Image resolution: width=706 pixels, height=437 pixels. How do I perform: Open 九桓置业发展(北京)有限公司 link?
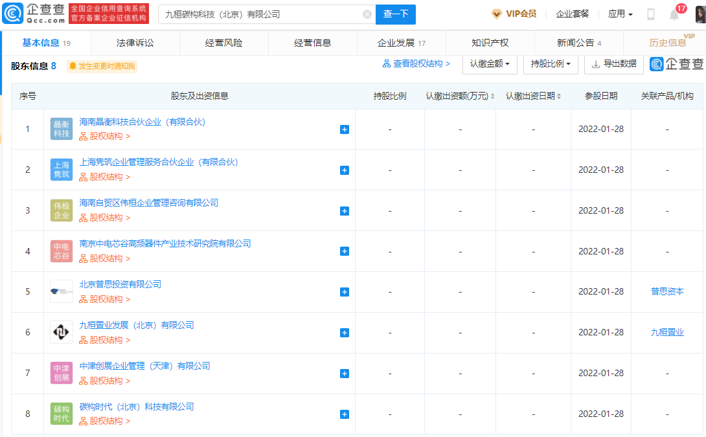pyautogui.click(x=137, y=325)
